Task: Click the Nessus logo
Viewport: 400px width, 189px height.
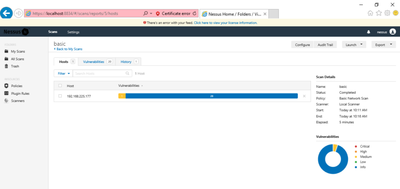Action: click(16, 32)
